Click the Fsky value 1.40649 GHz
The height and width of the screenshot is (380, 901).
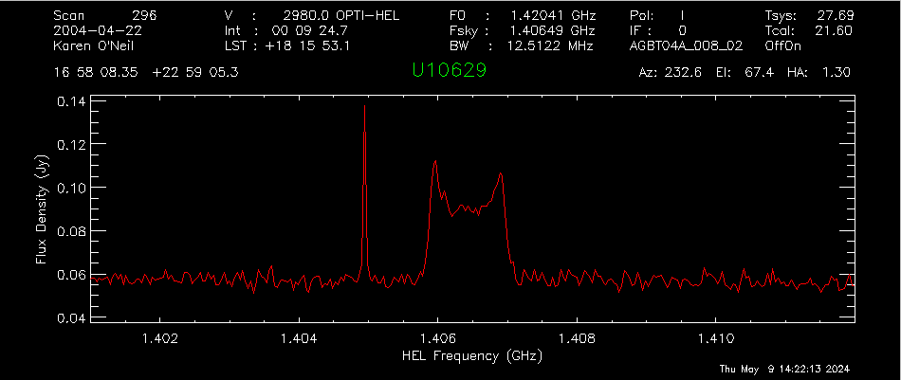pos(552,29)
